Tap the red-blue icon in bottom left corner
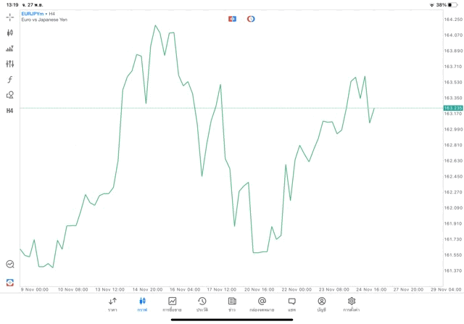Viewport: 464px width, 324px height. pyautogui.click(x=10, y=282)
